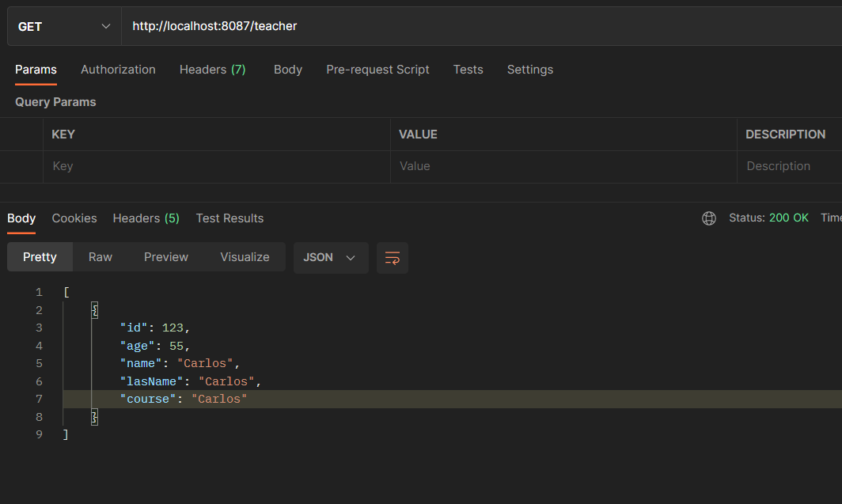Select the Pretty view of the response
Viewport: 842px width, 504px height.
pos(40,257)
